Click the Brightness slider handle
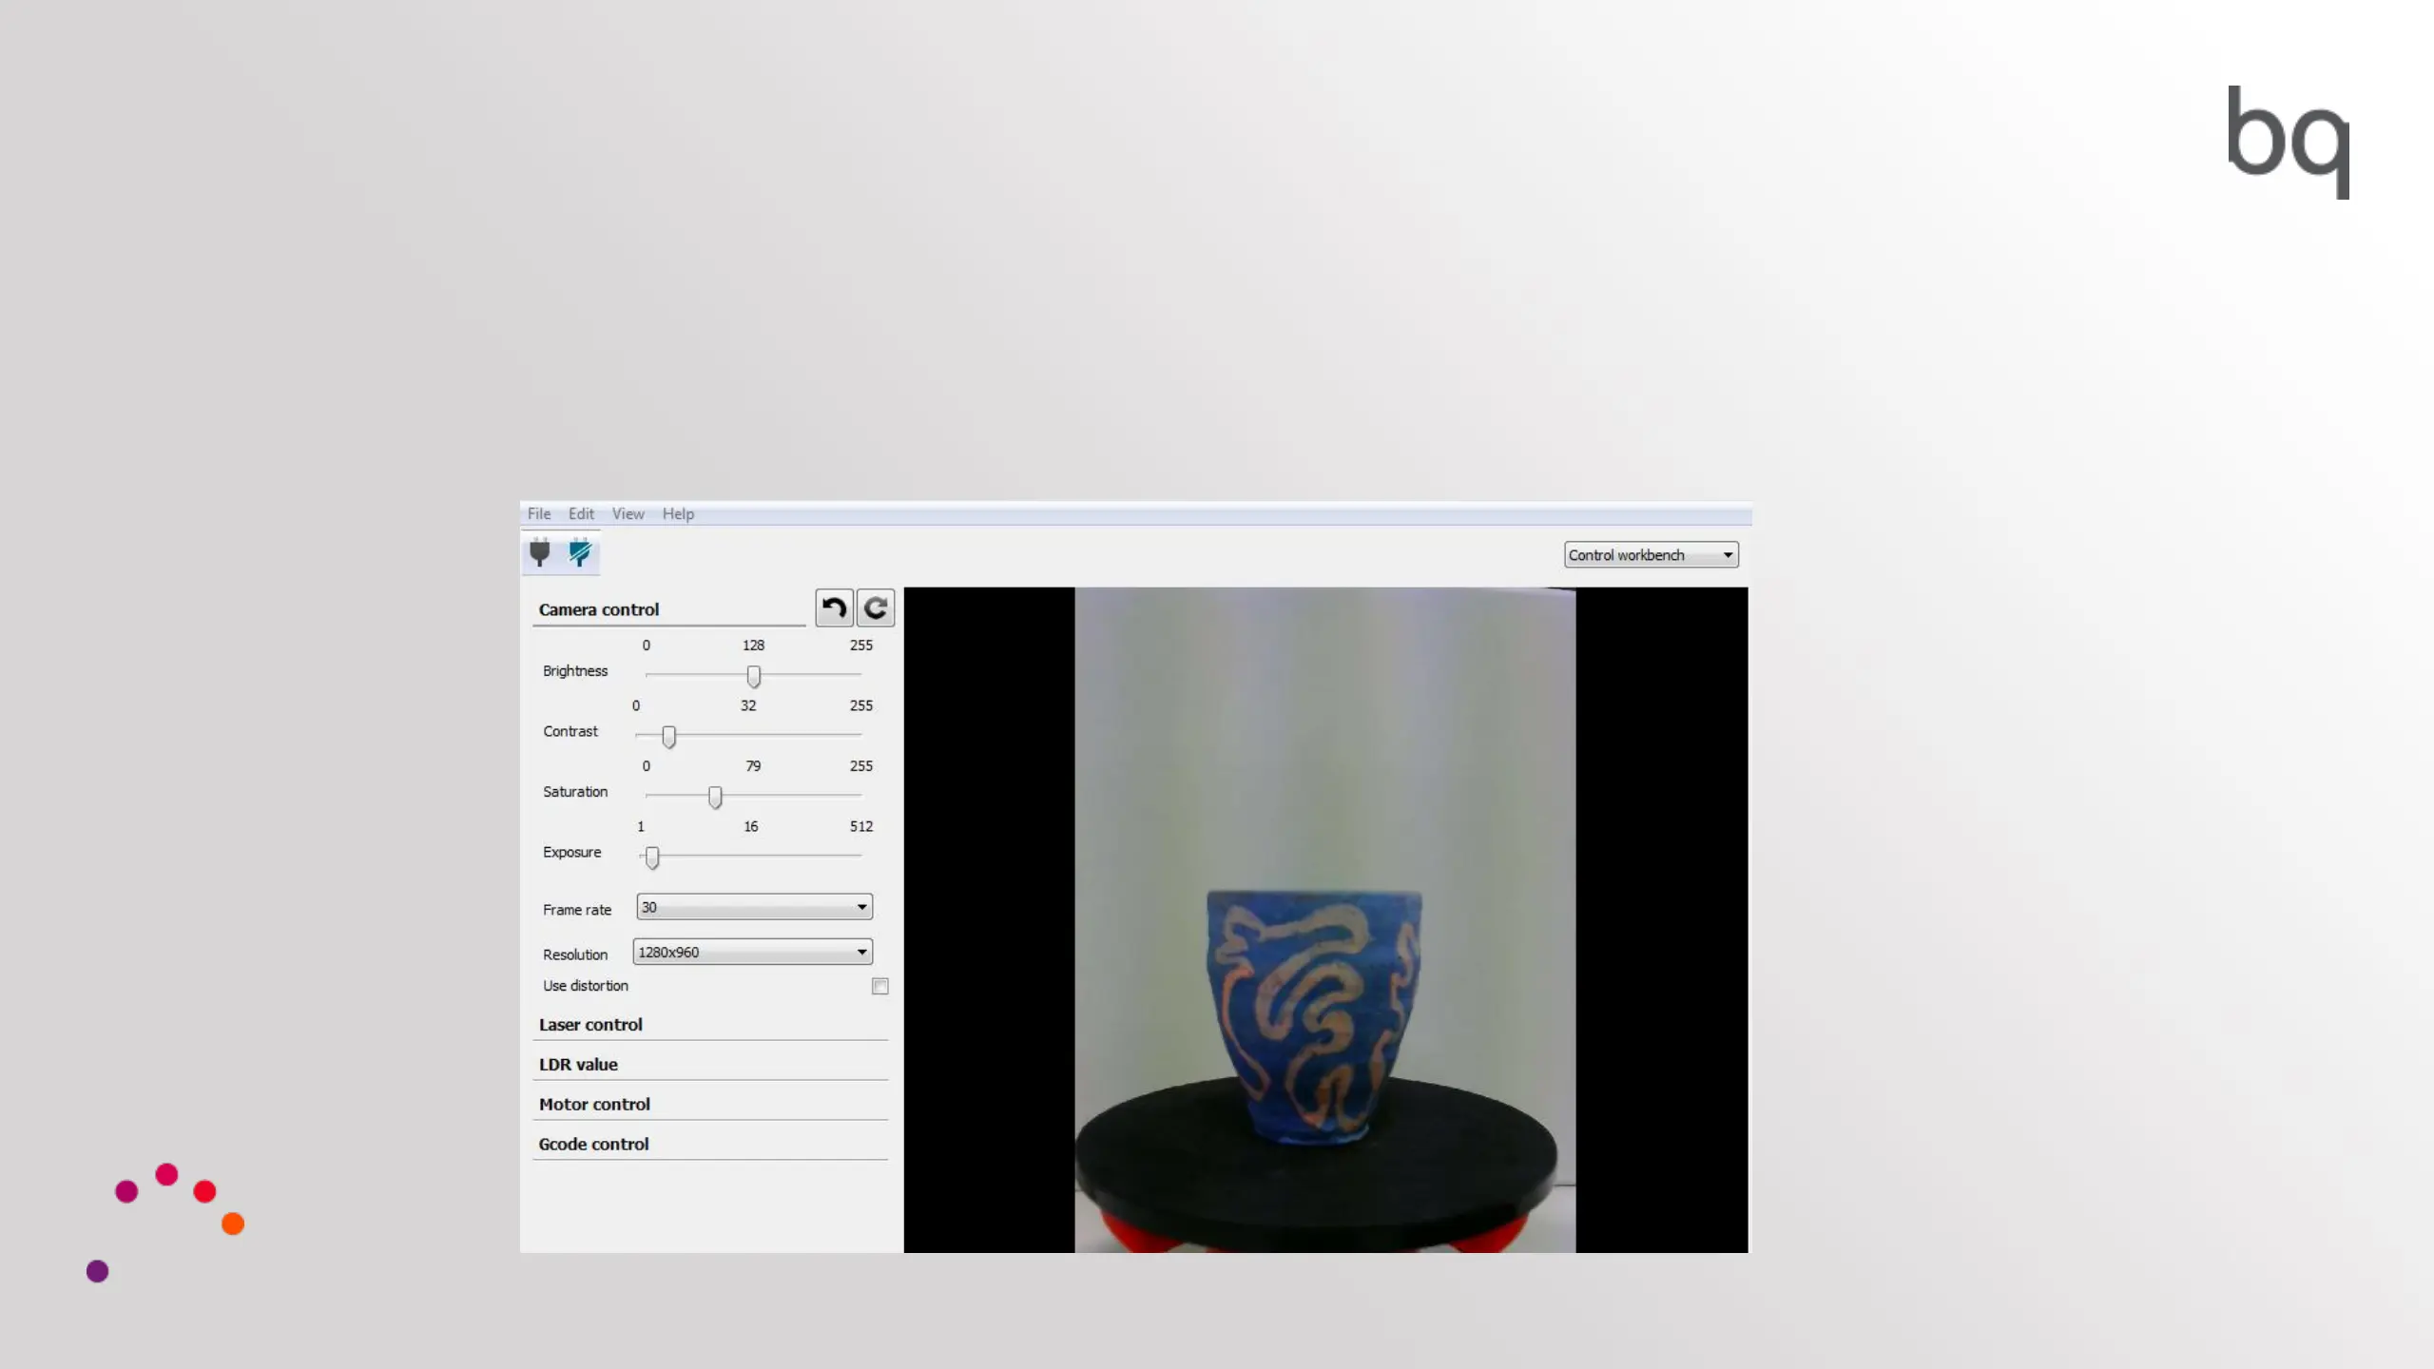The image size is (2434, 1369). click(x=754, y=676)
